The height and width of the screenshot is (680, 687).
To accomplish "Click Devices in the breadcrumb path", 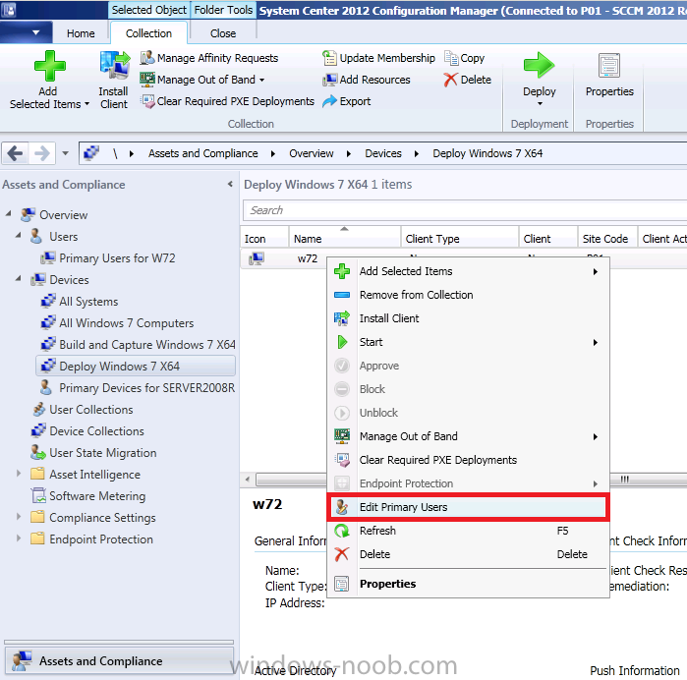I will [x=383, y=153].
